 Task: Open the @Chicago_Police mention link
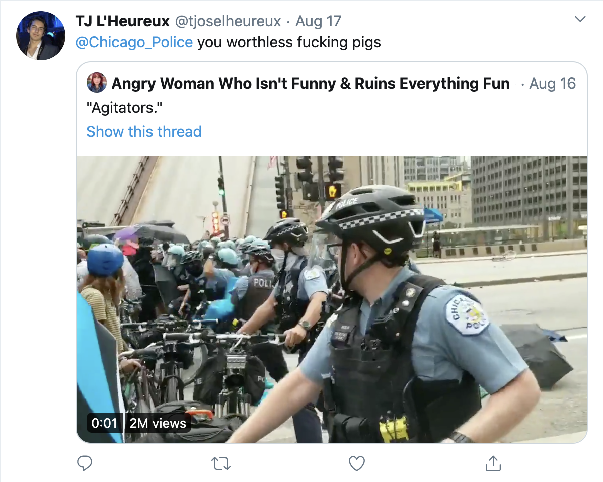[x=134, y=42]
